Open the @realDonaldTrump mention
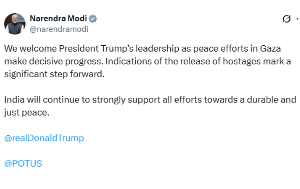 44,138
